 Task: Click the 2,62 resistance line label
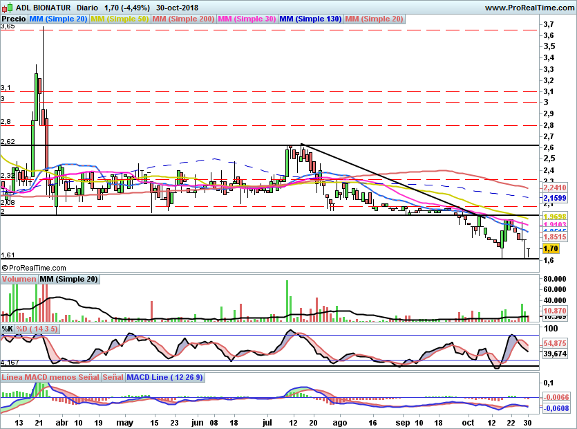click(8, 142)
